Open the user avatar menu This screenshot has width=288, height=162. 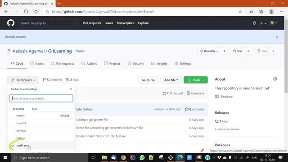[273, 23]
